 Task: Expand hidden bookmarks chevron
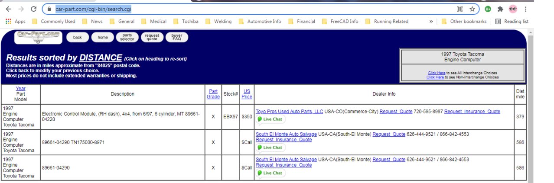431,21
